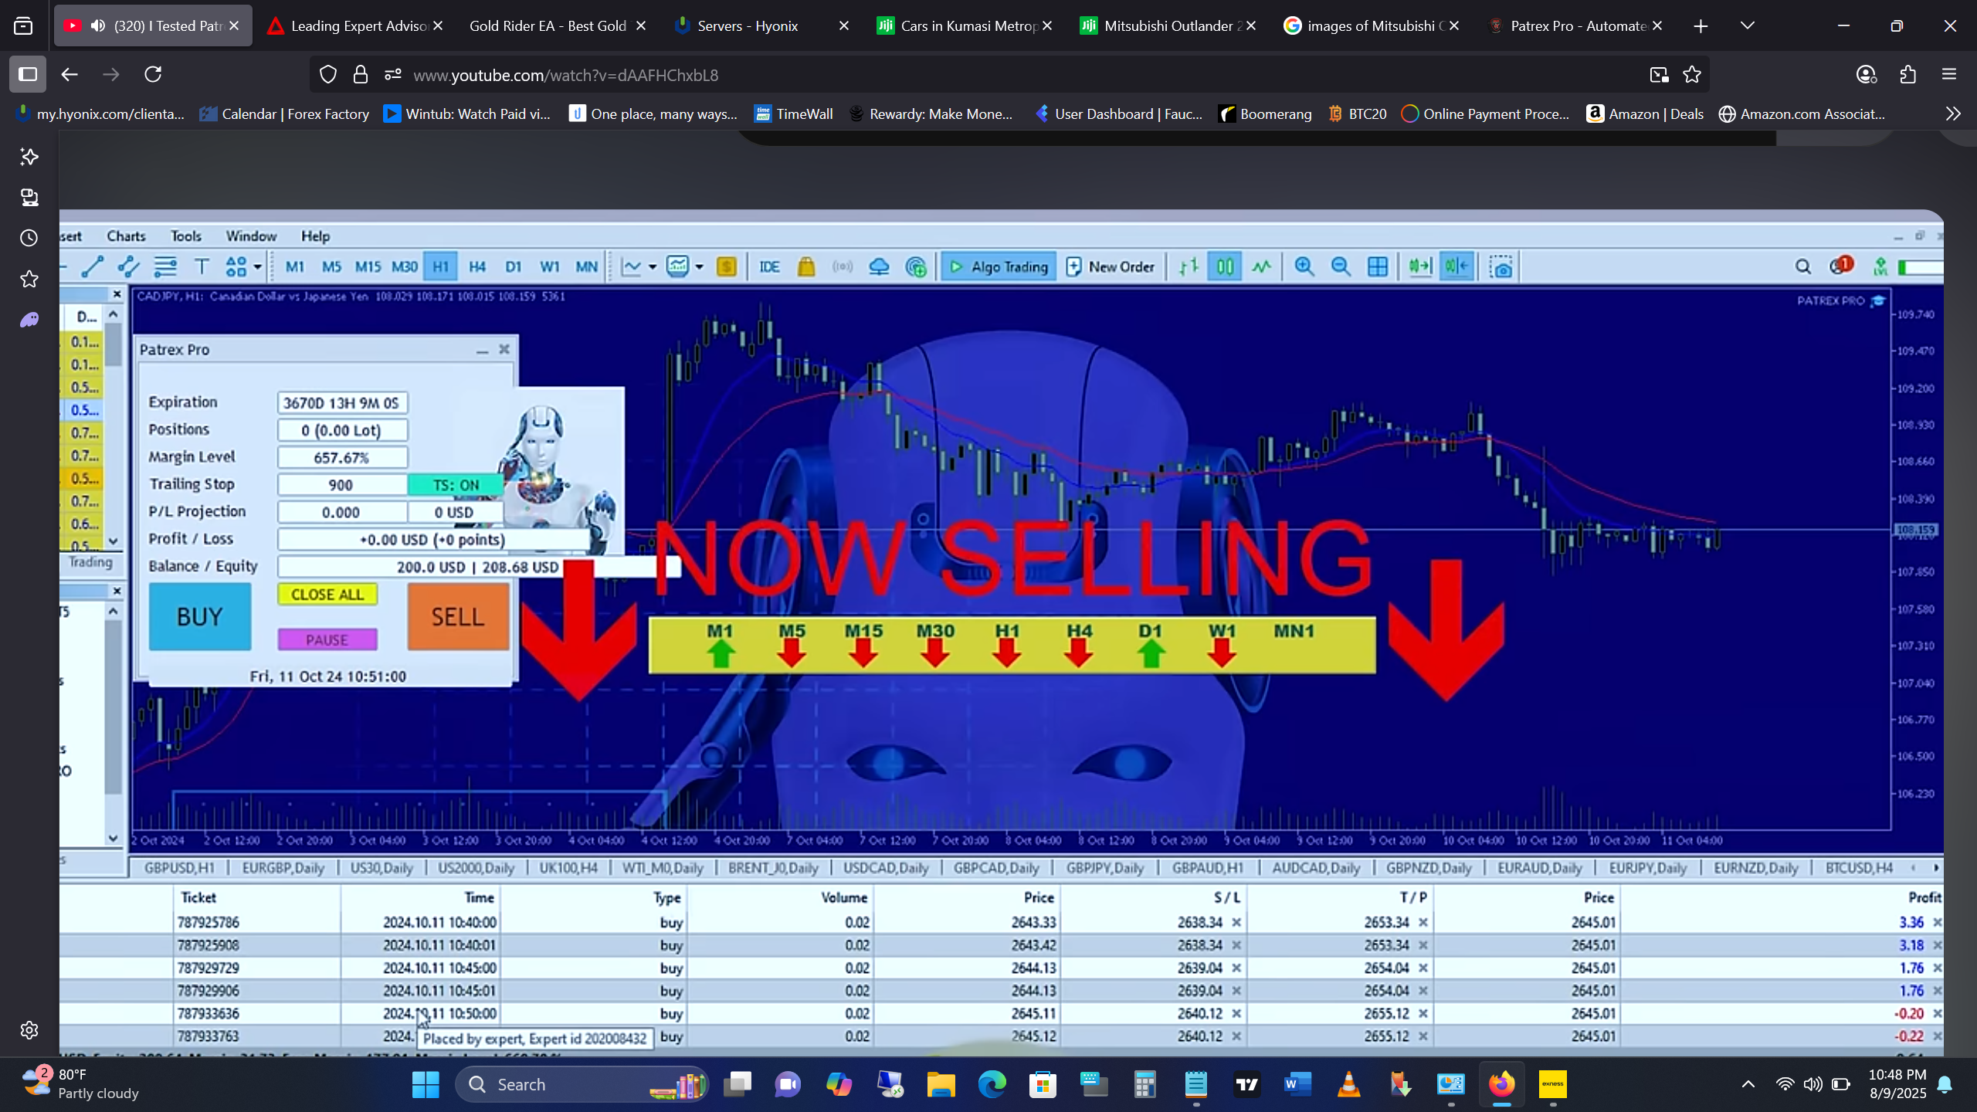Click the Windows taskbar Search box
1977x1112 pixels.
point(583,1085)
